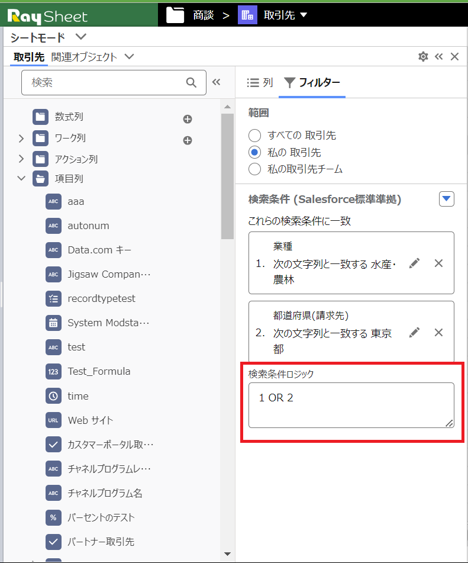Select the 数式列 folder icon
The image size is (468, 563).
[40, 117]
